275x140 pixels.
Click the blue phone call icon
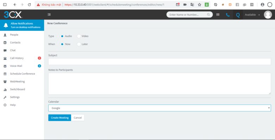tap(228, 15)
